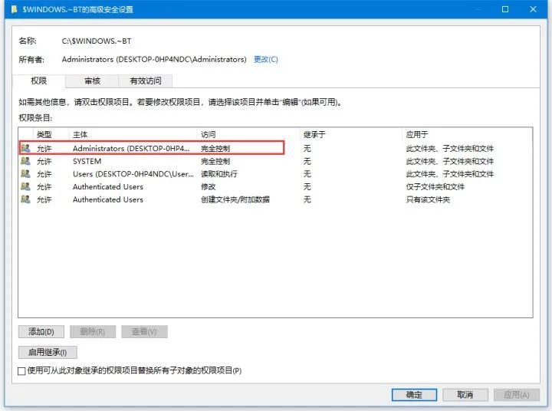Click 无 inherited-from cell in the SYSTEM row
This screenshot has width=552, height=411.
[x=307, y=161]
